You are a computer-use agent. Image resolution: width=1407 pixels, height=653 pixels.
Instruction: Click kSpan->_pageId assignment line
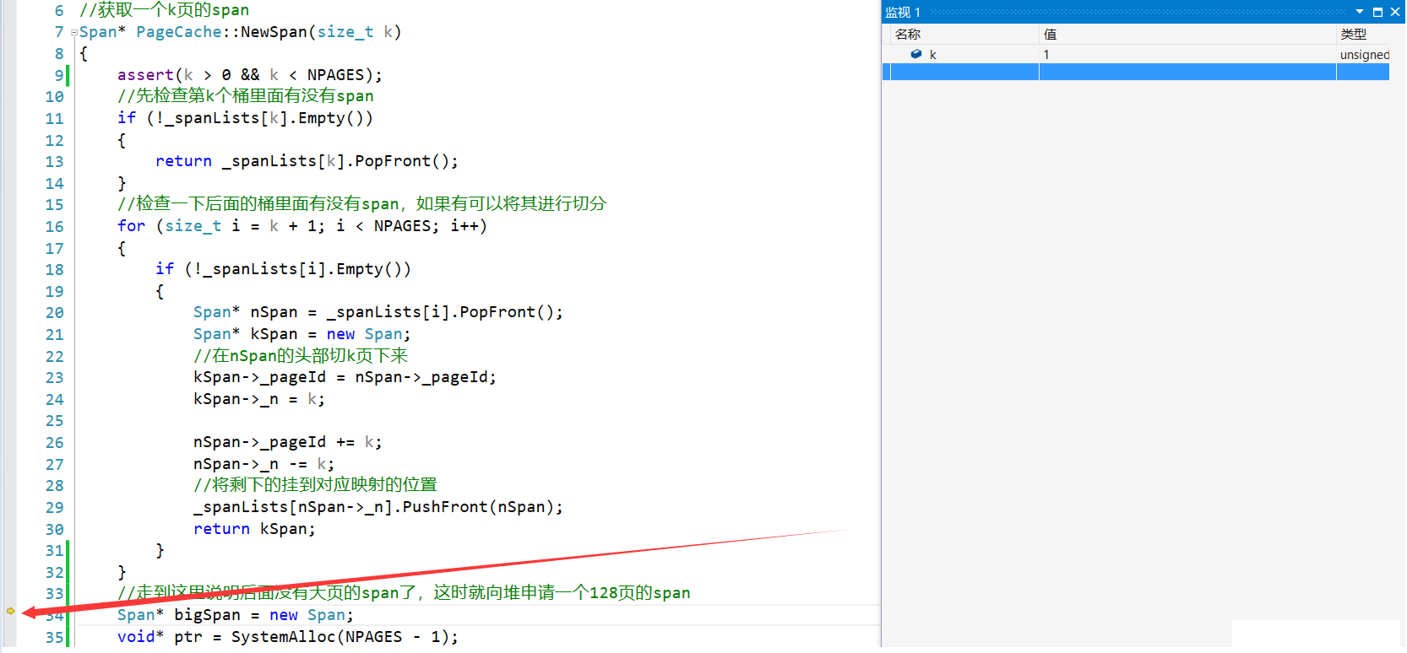coord(345,376)
